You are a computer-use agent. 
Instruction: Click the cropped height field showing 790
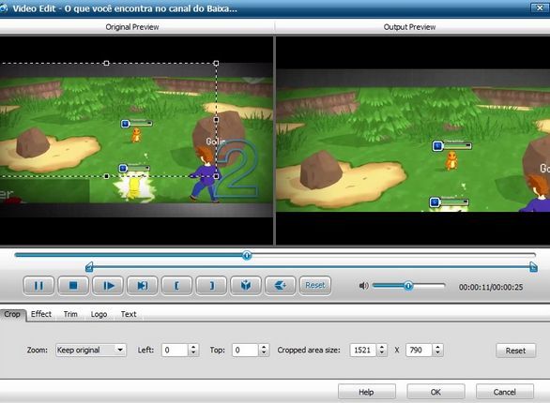coord(420,350)
